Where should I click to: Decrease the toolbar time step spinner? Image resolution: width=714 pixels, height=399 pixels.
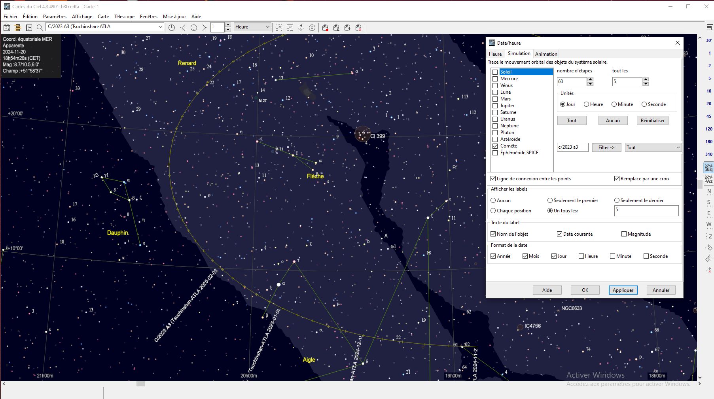[x=228, y=30]
